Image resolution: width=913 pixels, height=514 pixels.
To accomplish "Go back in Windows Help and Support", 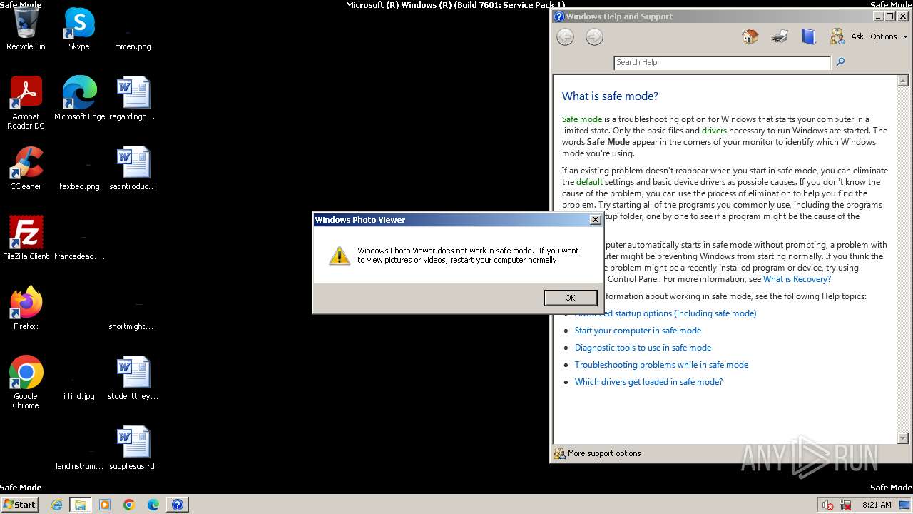I will tap(565, 37).
